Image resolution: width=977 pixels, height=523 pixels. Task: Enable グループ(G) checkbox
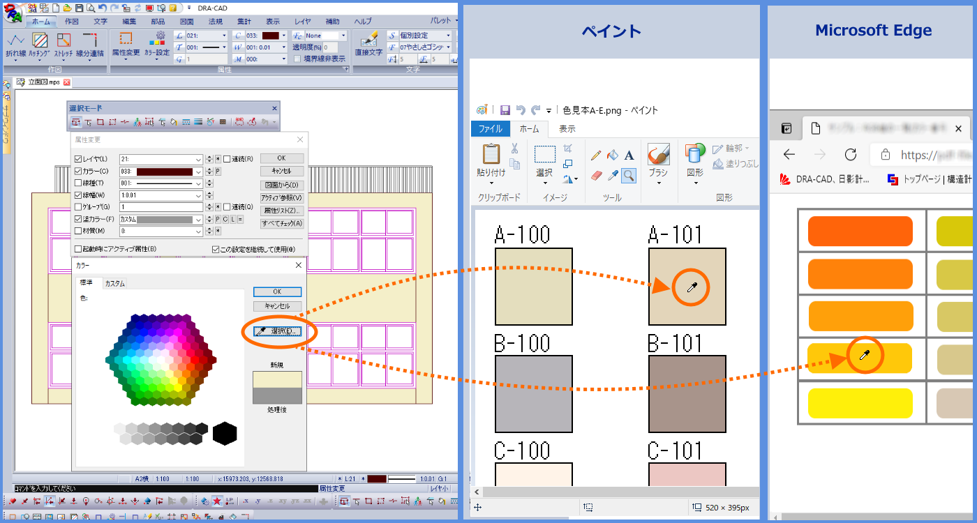point(78,207)
